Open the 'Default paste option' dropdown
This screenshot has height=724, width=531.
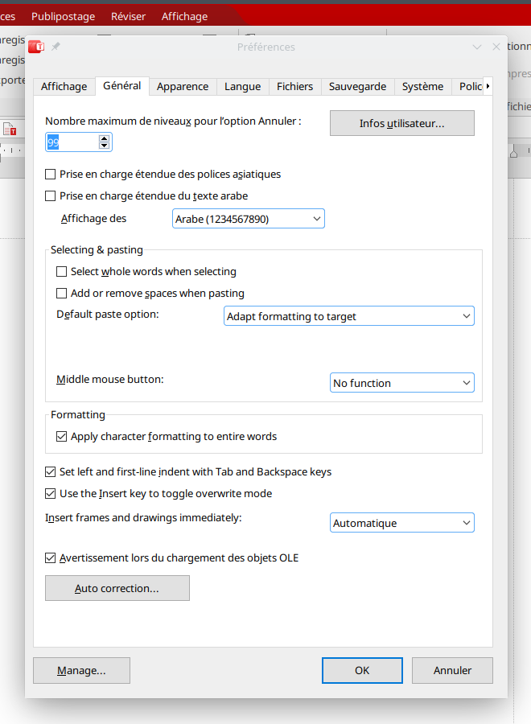tap(348, 316)
